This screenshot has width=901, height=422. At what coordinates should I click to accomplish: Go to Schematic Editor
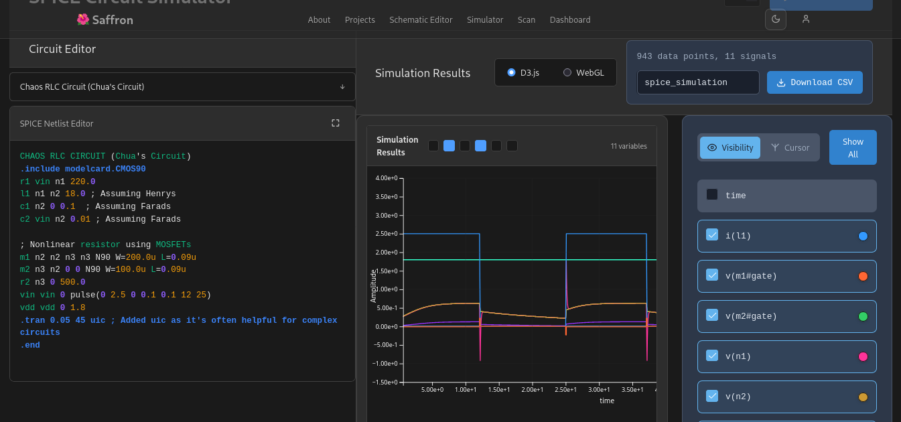pyautogui.click(x=421, y=19)
